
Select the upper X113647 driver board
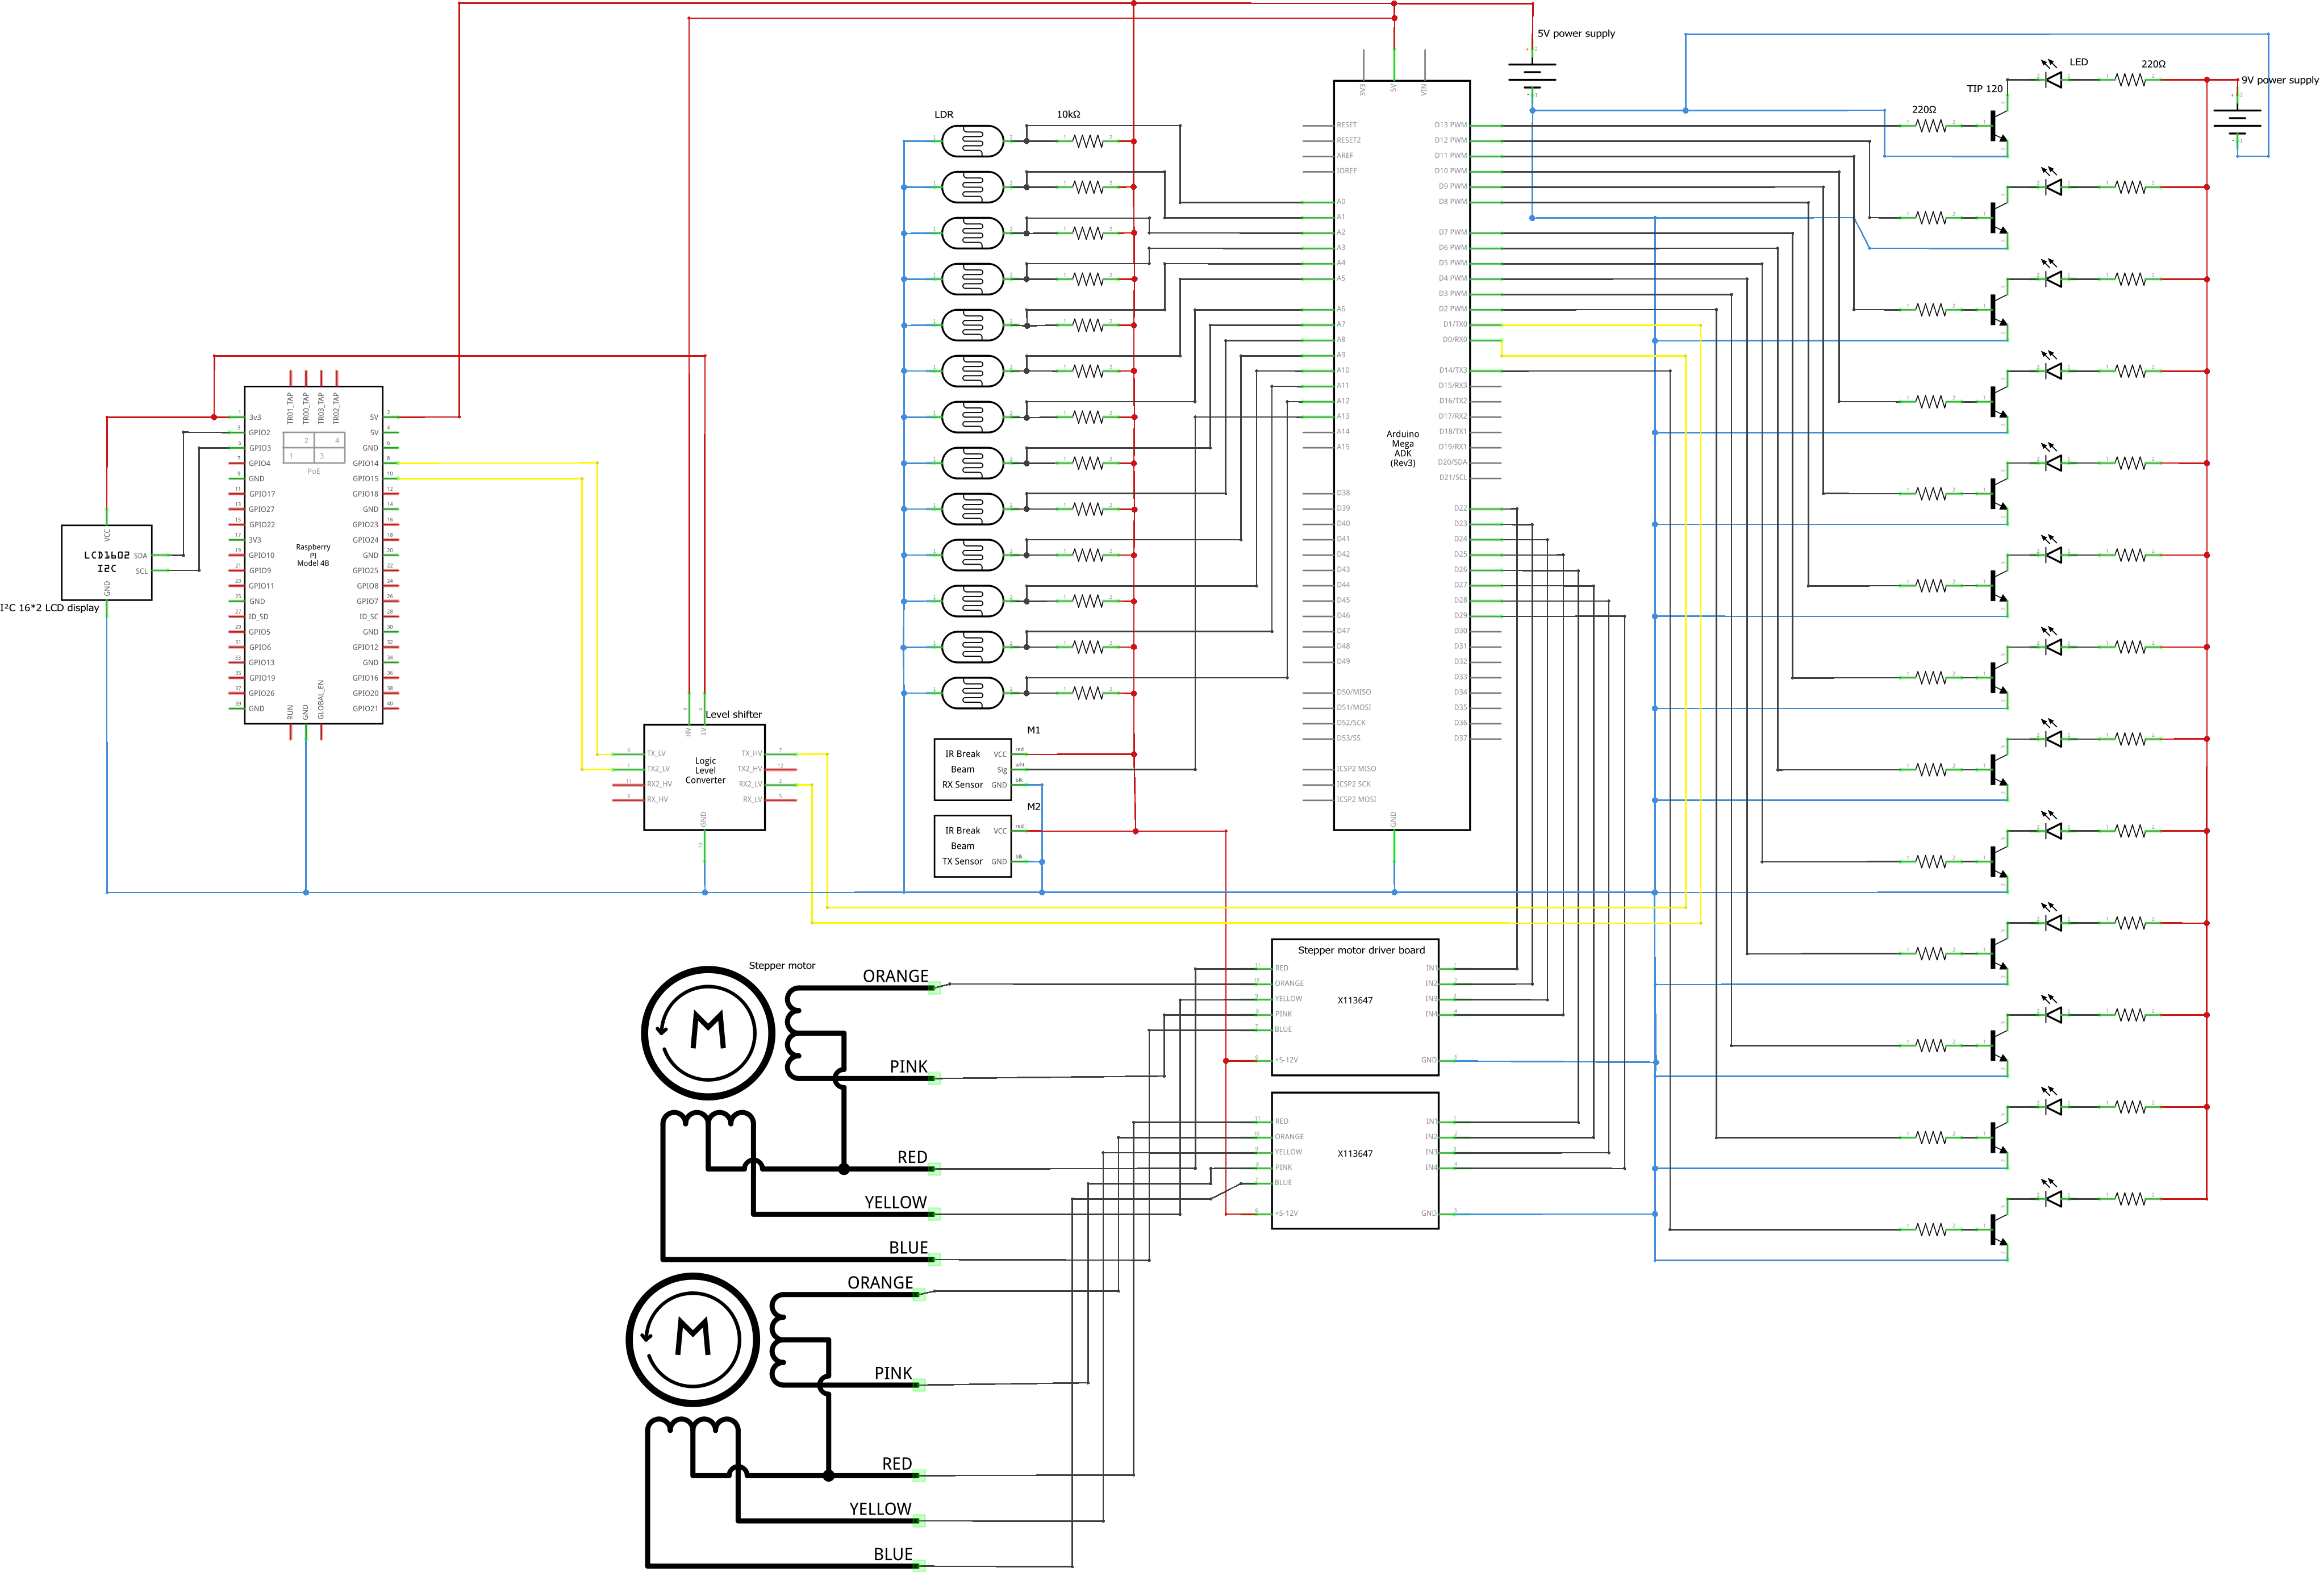point(1355,1007)
